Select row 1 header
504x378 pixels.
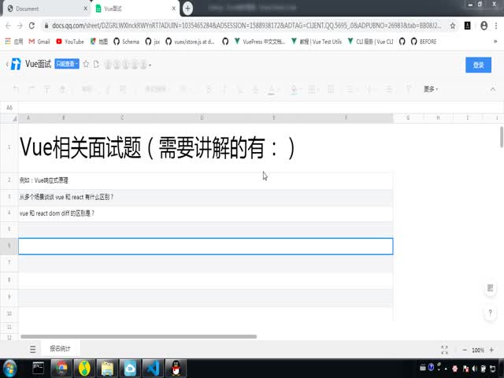(x=9, y=147)
